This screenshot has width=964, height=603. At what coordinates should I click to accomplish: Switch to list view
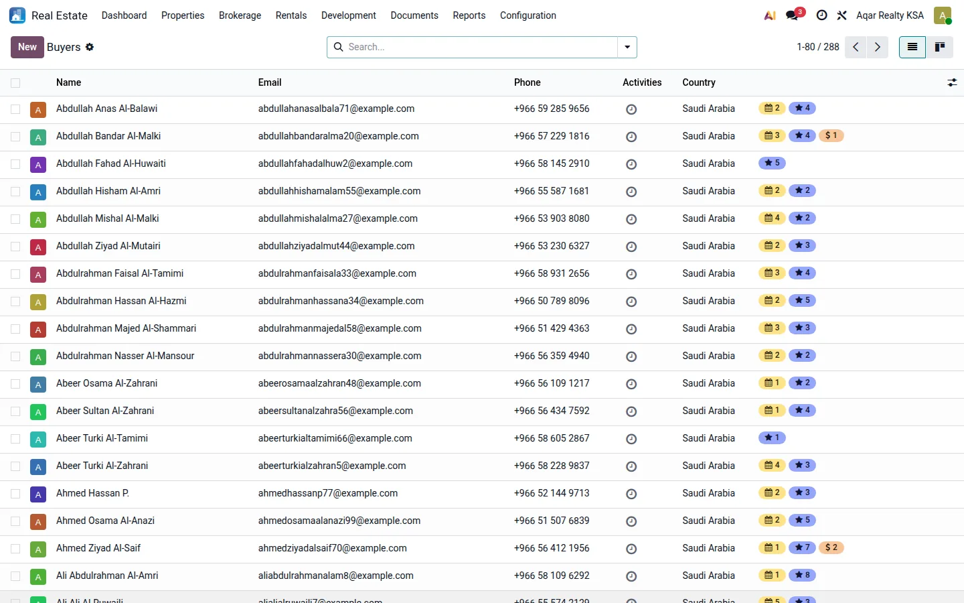912,47
